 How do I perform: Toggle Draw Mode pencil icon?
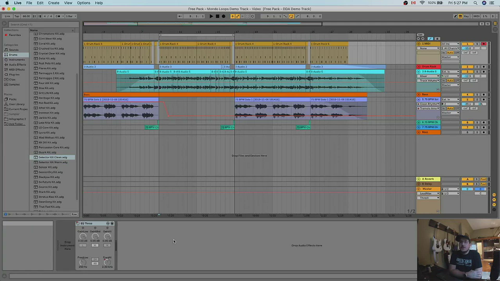pos(455,16)
